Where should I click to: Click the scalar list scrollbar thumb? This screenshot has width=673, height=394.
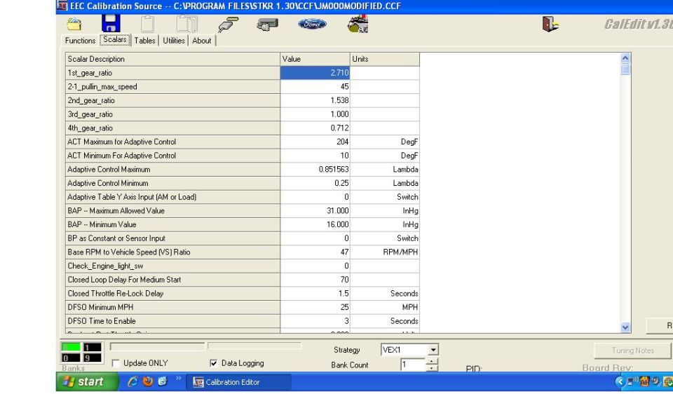625,69
